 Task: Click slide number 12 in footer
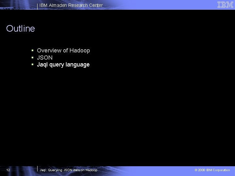8,170
